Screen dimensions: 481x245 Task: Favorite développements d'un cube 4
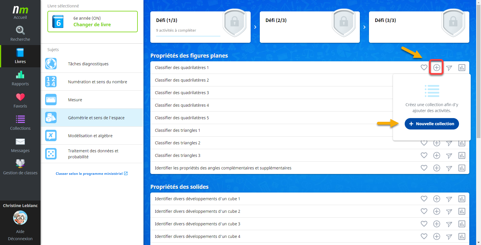424,236
